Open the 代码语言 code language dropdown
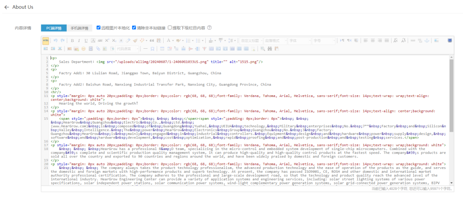Viewport: 463px width, 208px height. click(x=127, y=49)
